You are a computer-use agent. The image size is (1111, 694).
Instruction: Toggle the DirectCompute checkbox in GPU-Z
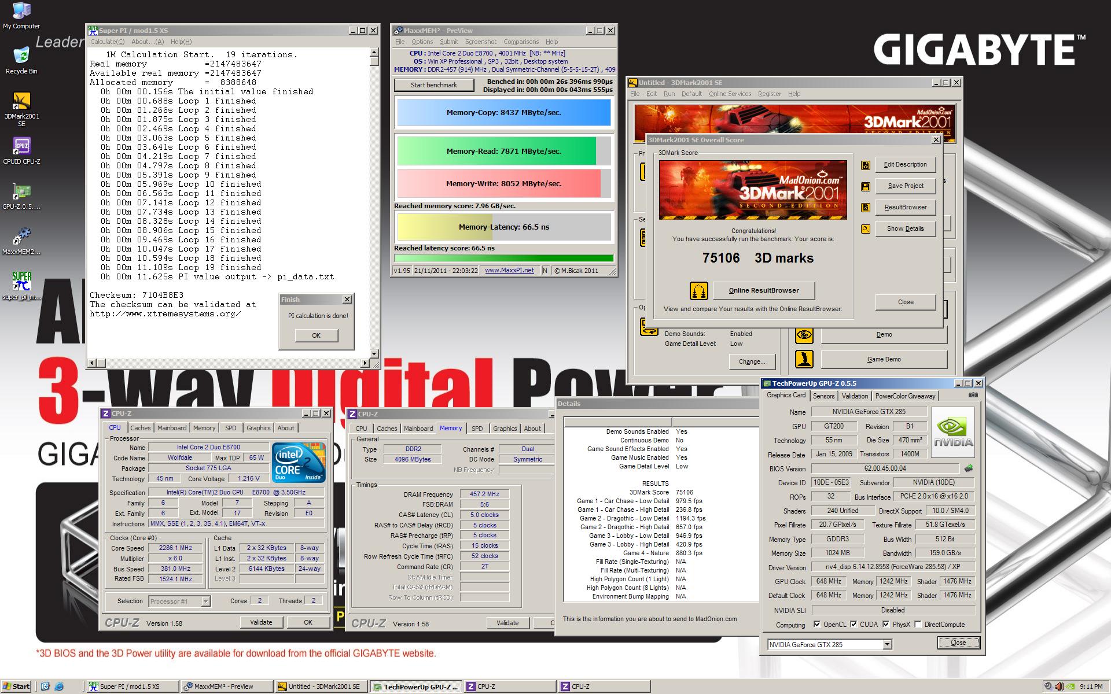[918, 625]
